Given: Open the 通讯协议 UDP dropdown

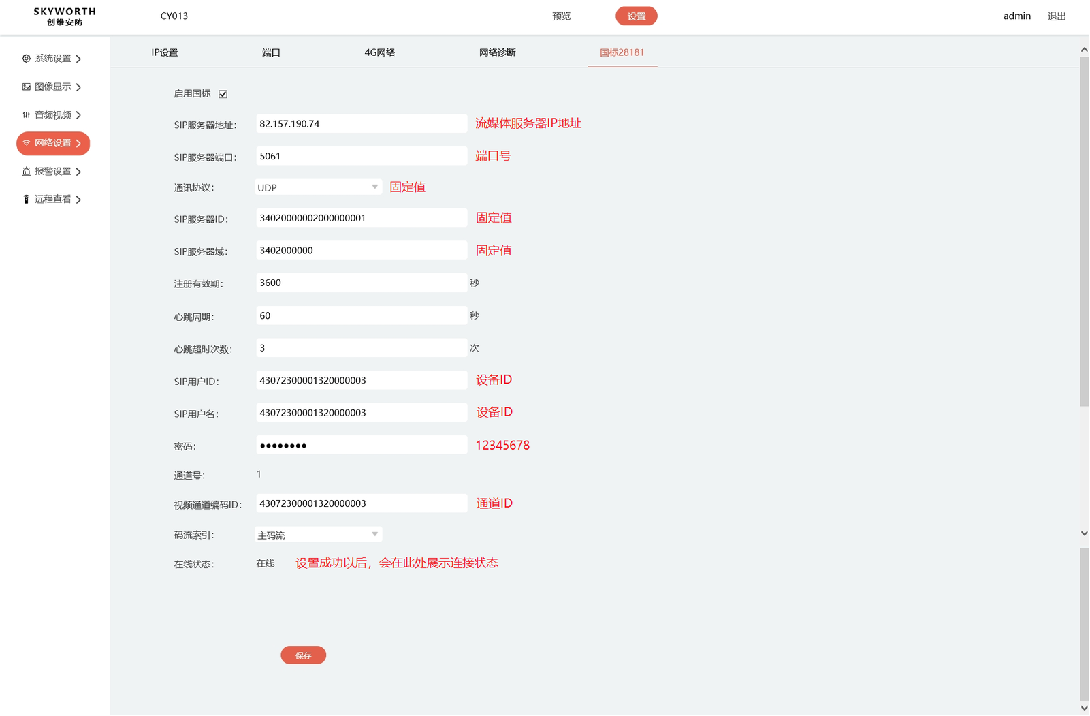Looking at the screenshot, I should click(318, 187).
